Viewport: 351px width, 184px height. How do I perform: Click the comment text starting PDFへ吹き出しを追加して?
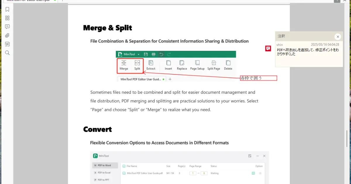click(x=308, y=52)
